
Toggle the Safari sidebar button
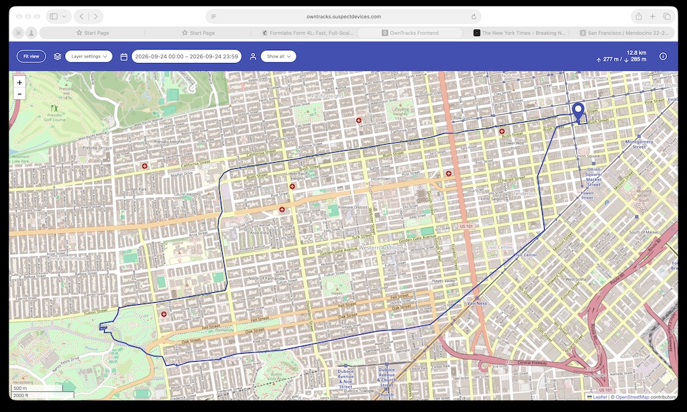pyautogui.click(x=54, y=17)
